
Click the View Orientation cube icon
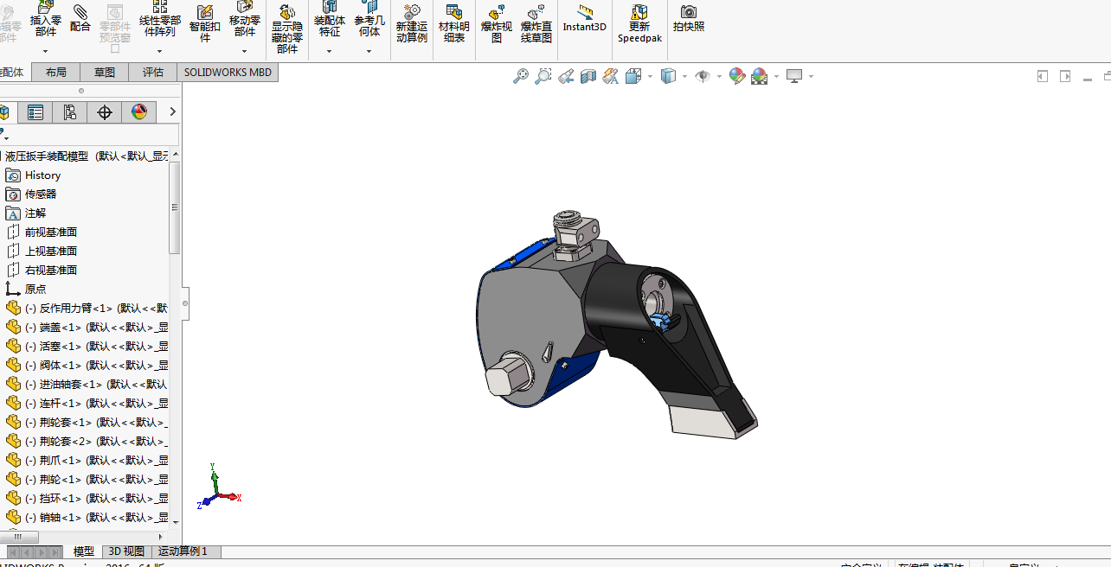tap(634, 76)
